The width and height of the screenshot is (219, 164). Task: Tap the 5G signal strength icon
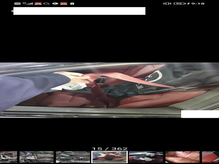(28, 4)
